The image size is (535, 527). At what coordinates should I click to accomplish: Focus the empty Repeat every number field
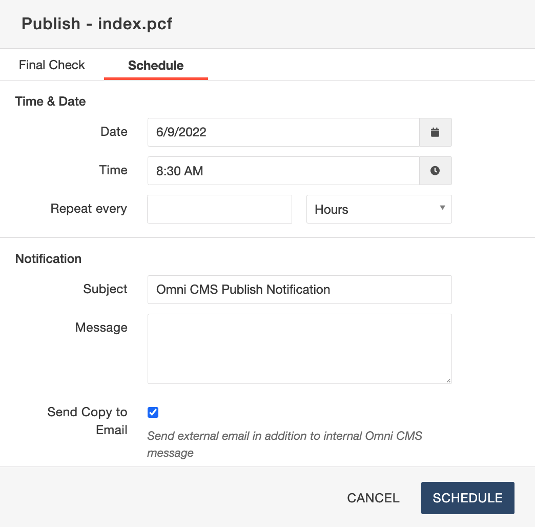[x=219, y=209]
